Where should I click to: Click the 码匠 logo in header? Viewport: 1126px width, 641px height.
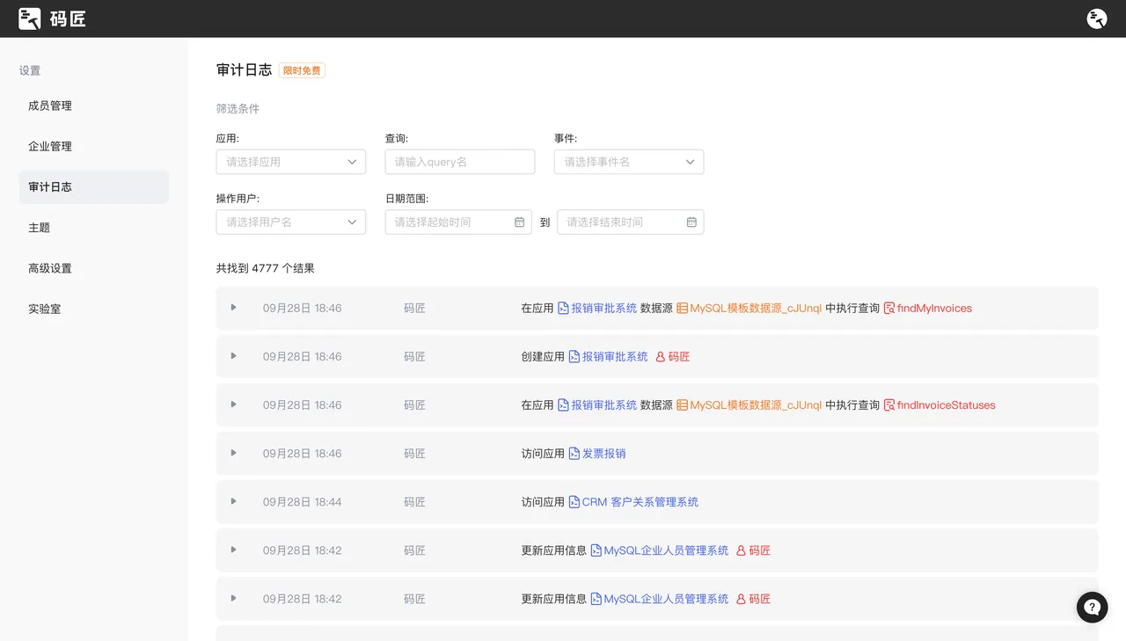(x=52, y=18)
